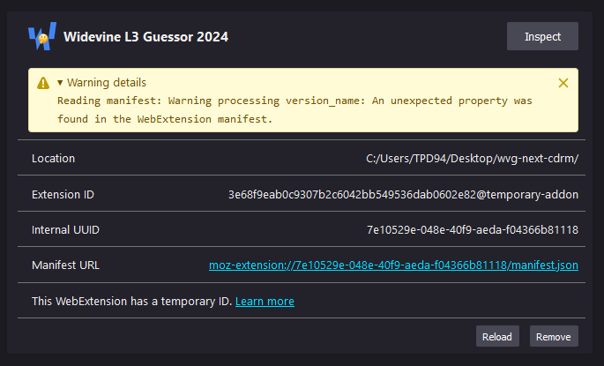Click the 'This WebExtension has a temporary ID' text
The height and width of the screenshot is (366, 604).
[x=132, y=301]
